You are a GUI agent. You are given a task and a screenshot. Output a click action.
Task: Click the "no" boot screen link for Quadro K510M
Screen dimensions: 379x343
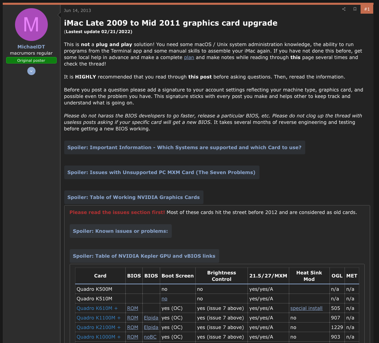pos(164,299)
